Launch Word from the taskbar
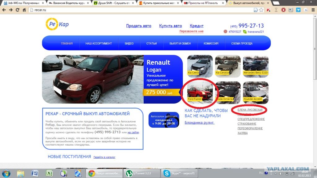The height and width of the screenshot is (178, 317). [x=35, y=173]
